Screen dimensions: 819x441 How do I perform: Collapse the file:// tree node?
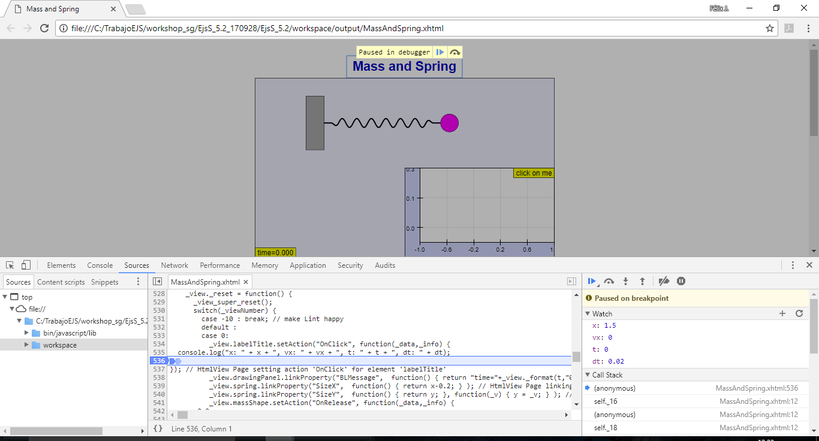click(x=12, y=309)
